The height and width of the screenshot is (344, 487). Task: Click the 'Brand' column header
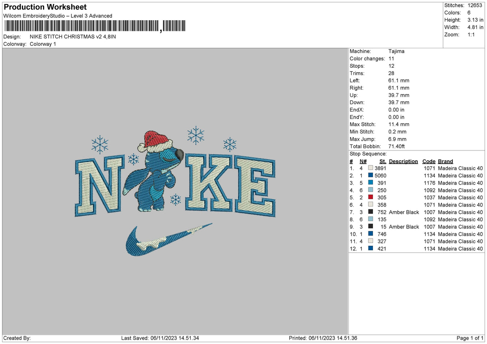click(x=446, y=161)
